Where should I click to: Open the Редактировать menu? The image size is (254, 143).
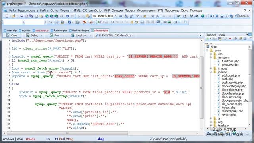point(28,10)
